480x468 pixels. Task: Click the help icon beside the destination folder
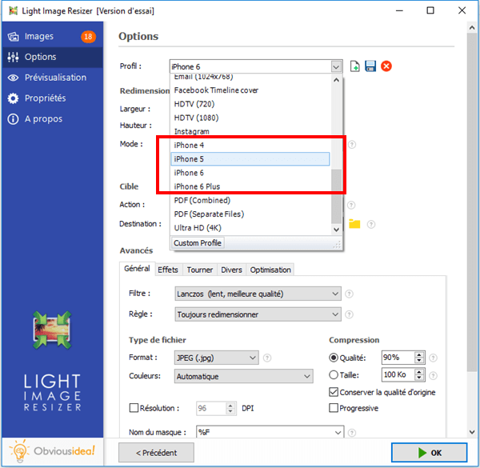coord(371,224)
